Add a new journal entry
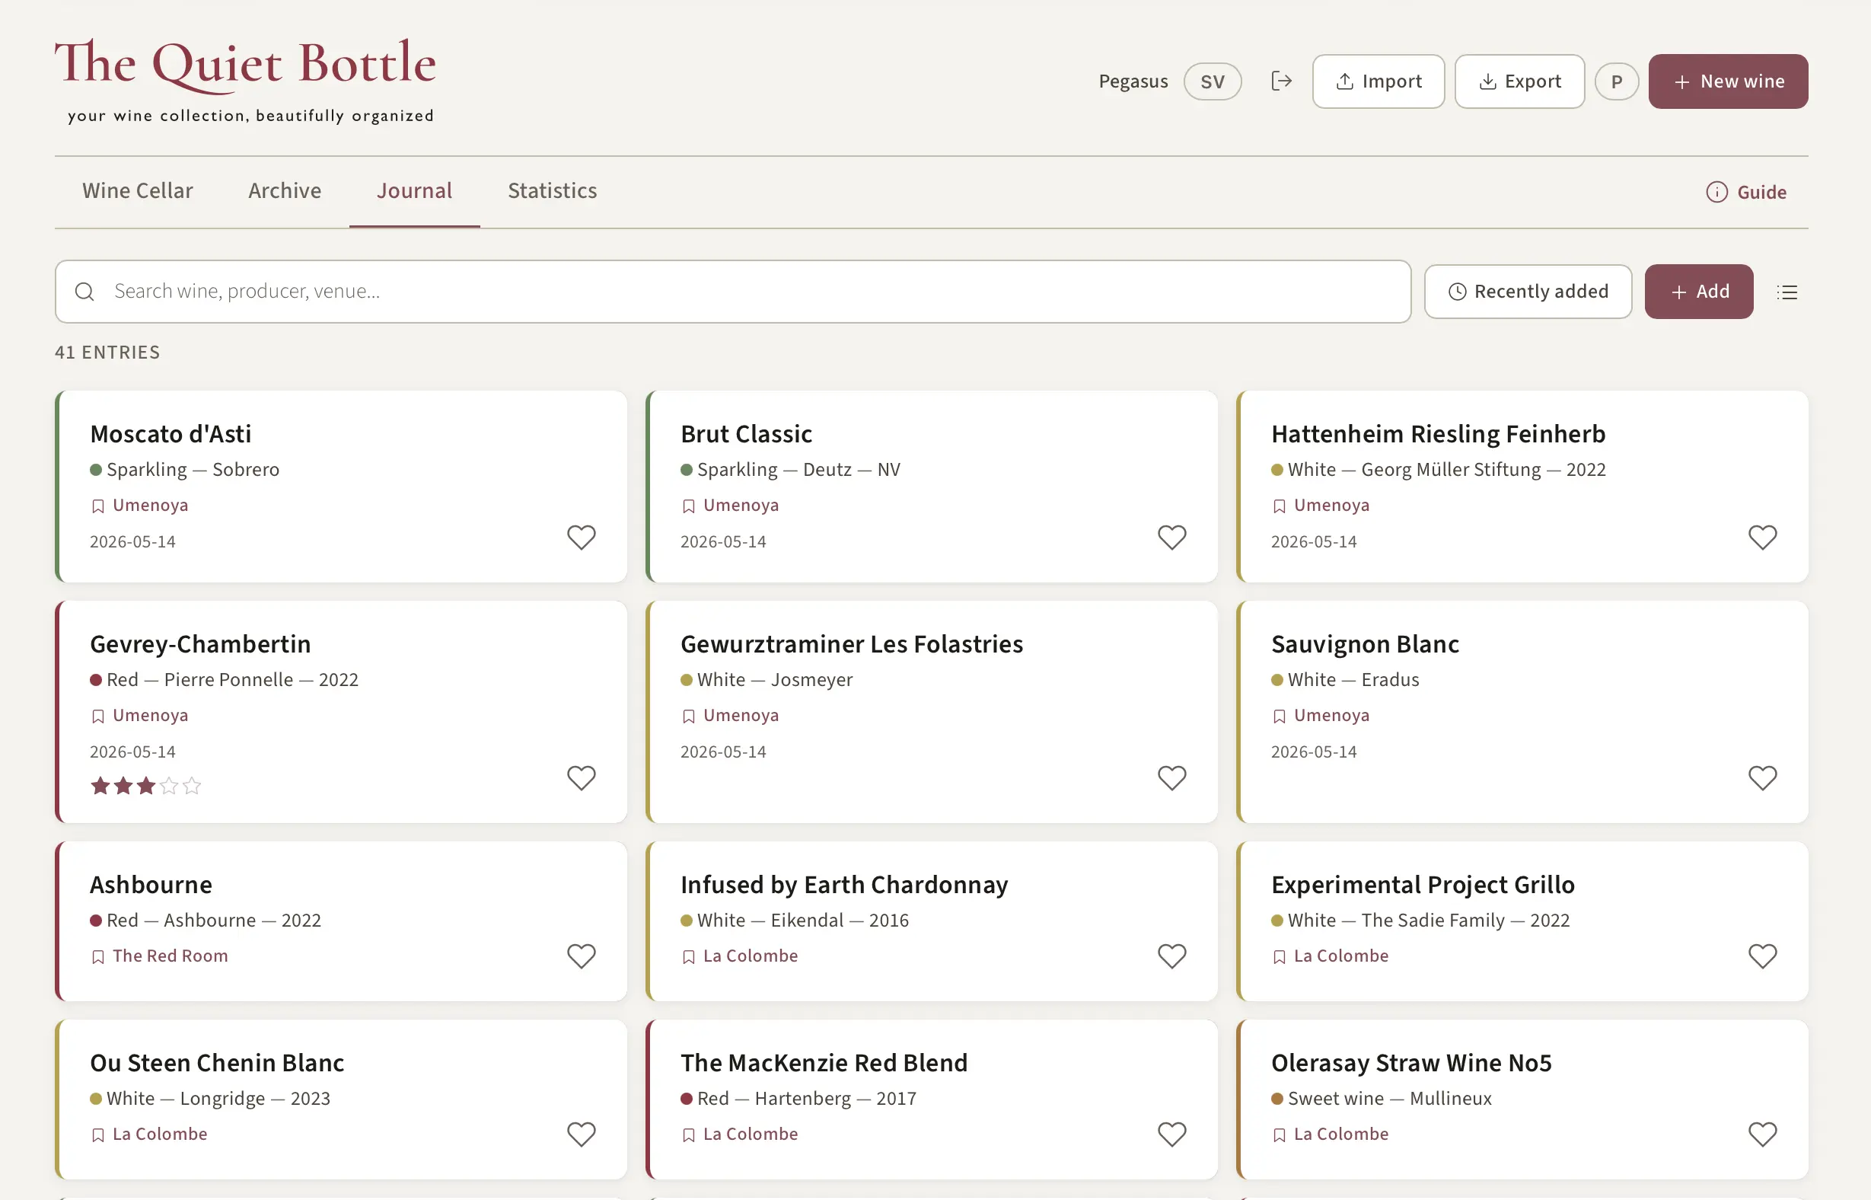 (x=1699, y=292)
